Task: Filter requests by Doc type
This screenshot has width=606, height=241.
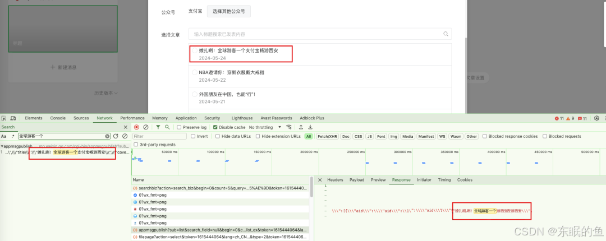Action: click(x=346, y=136)
